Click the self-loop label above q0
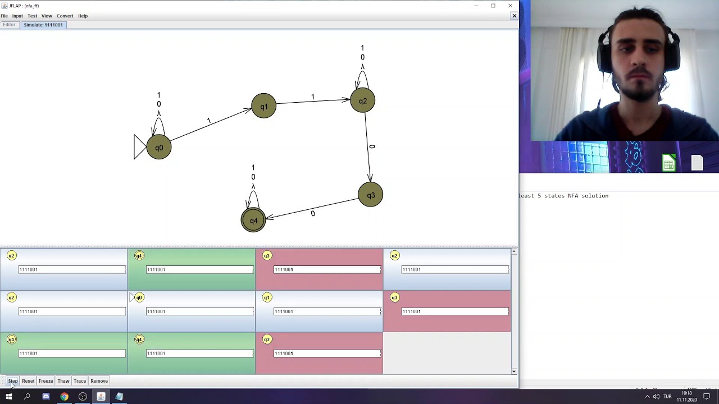 [159, 104]
